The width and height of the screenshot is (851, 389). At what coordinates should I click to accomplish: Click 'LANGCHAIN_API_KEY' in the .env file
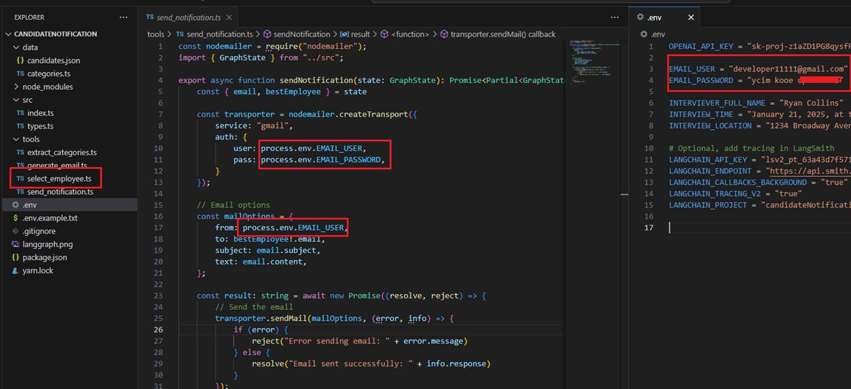click(x=708, y=159)
